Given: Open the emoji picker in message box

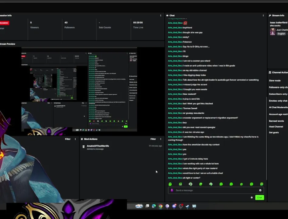Looking at the screenshot, I should [x=260, y=190].
